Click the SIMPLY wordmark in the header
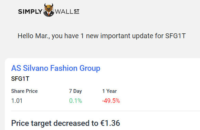 [30, 12]
